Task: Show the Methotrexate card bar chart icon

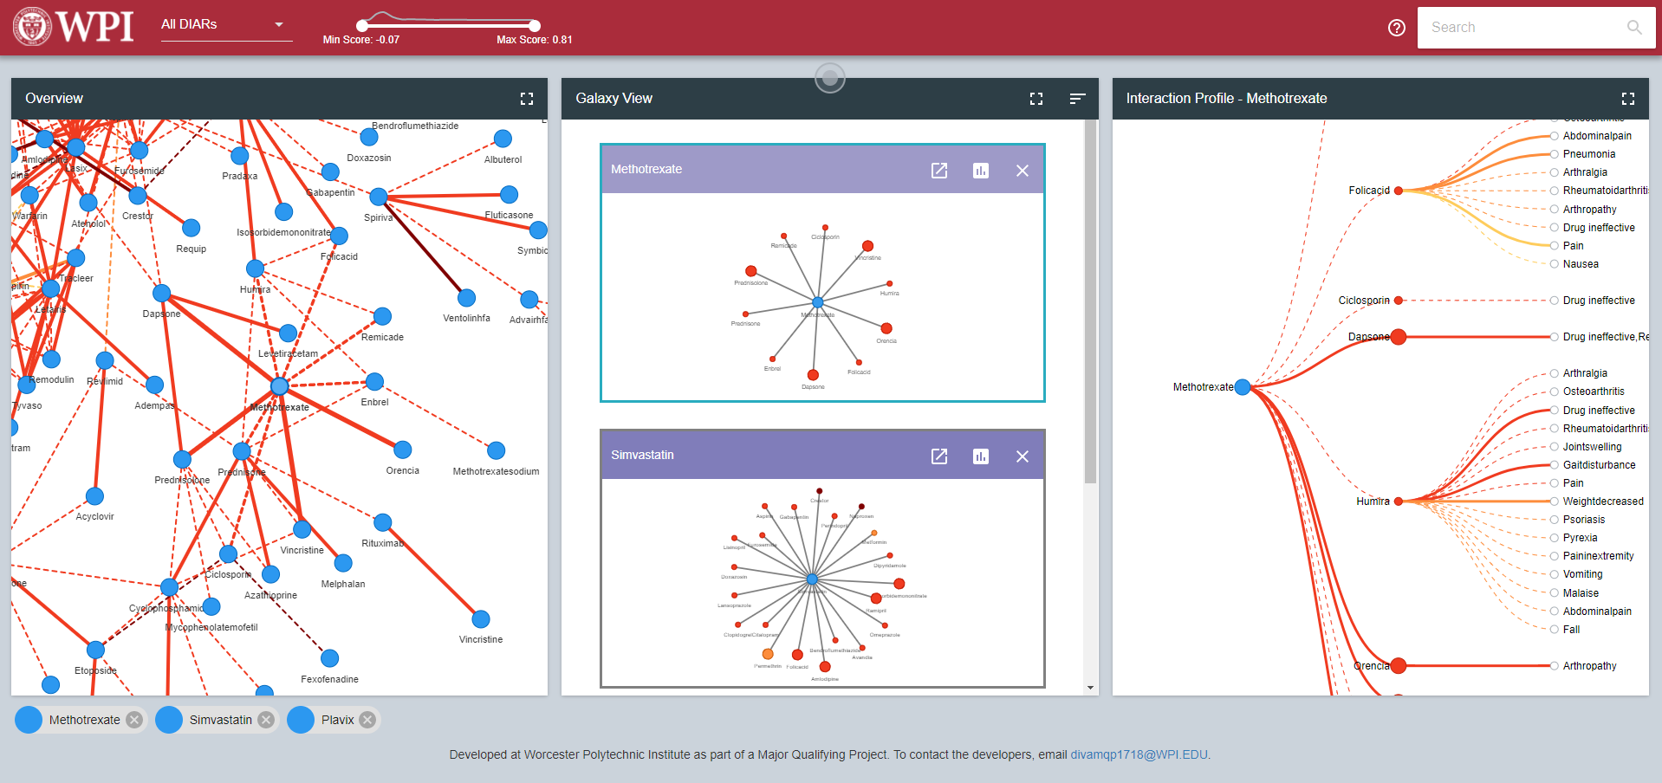Action: pos(981,170)
